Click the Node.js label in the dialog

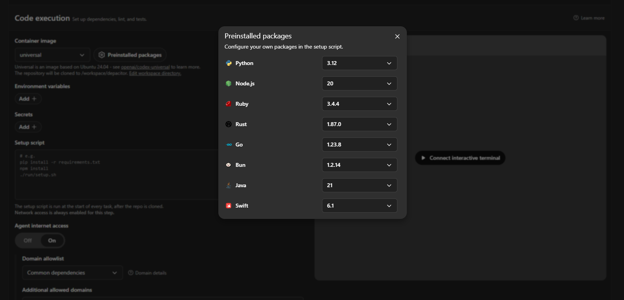245,83
